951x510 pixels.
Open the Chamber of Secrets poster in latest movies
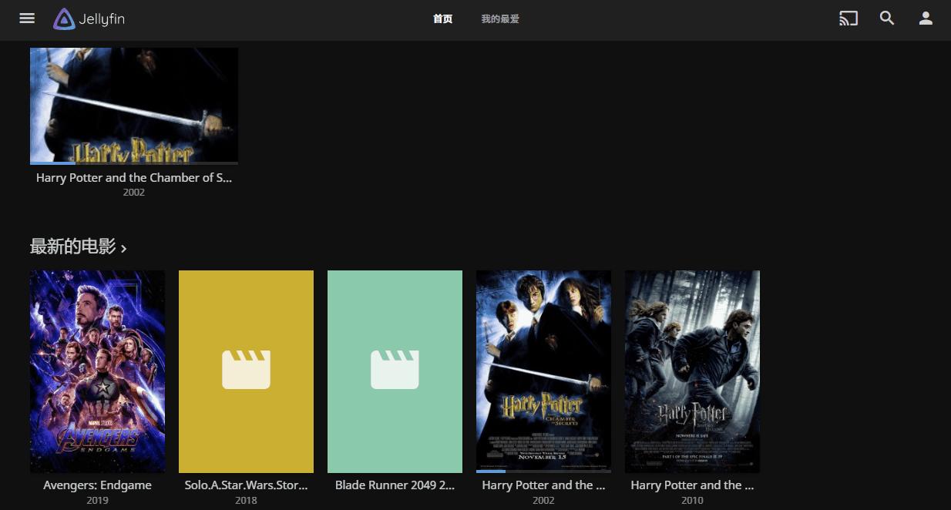(x=543, y=371)
